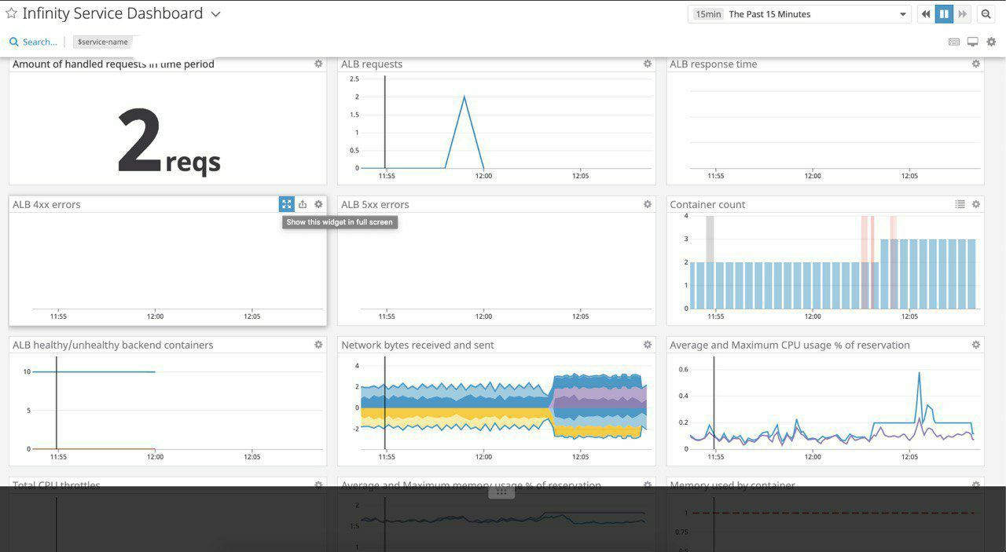Click the drag handle on the bottom dark panel
The height and width of the screenshot is (552, 1006).
tap(501, 492)
